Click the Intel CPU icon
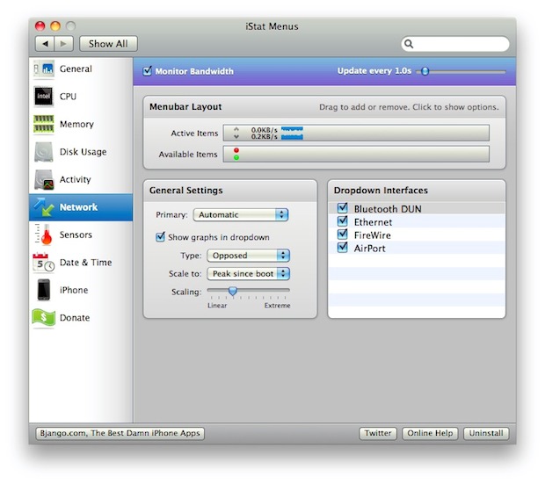This screenshot has width=545, height=484. tap(43, 97)
